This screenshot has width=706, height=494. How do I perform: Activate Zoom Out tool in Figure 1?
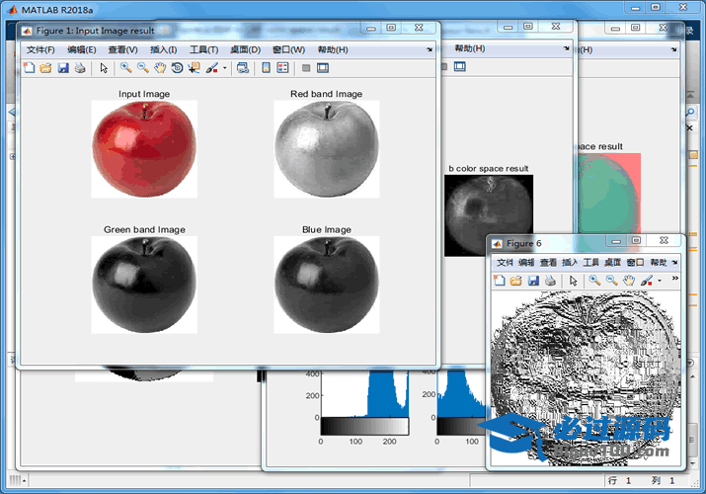pyautogui.click(x=143, y=68)
